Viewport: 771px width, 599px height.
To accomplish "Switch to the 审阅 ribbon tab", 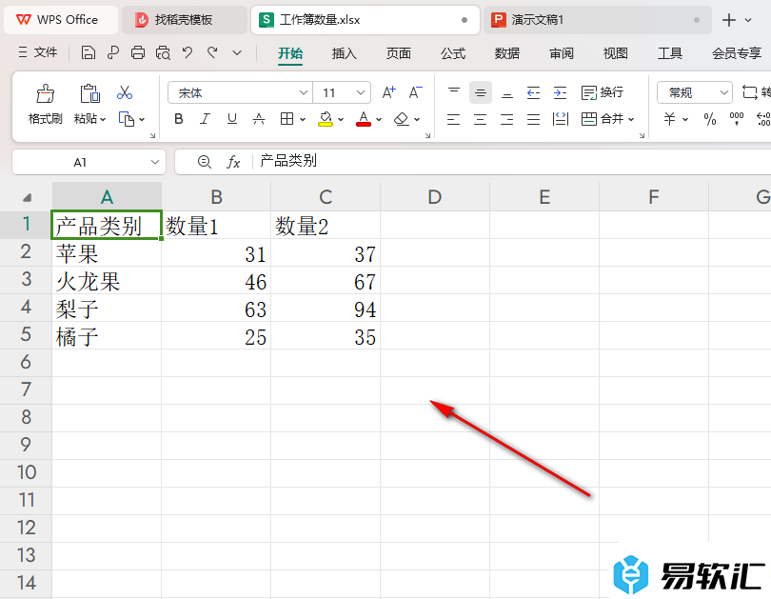I will tap(562, 53).
